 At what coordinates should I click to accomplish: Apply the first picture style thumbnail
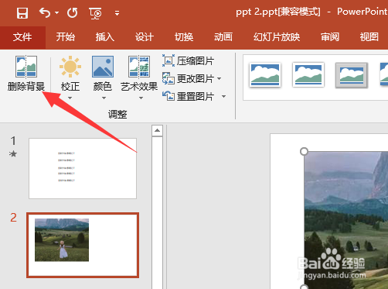coord(265,75)
